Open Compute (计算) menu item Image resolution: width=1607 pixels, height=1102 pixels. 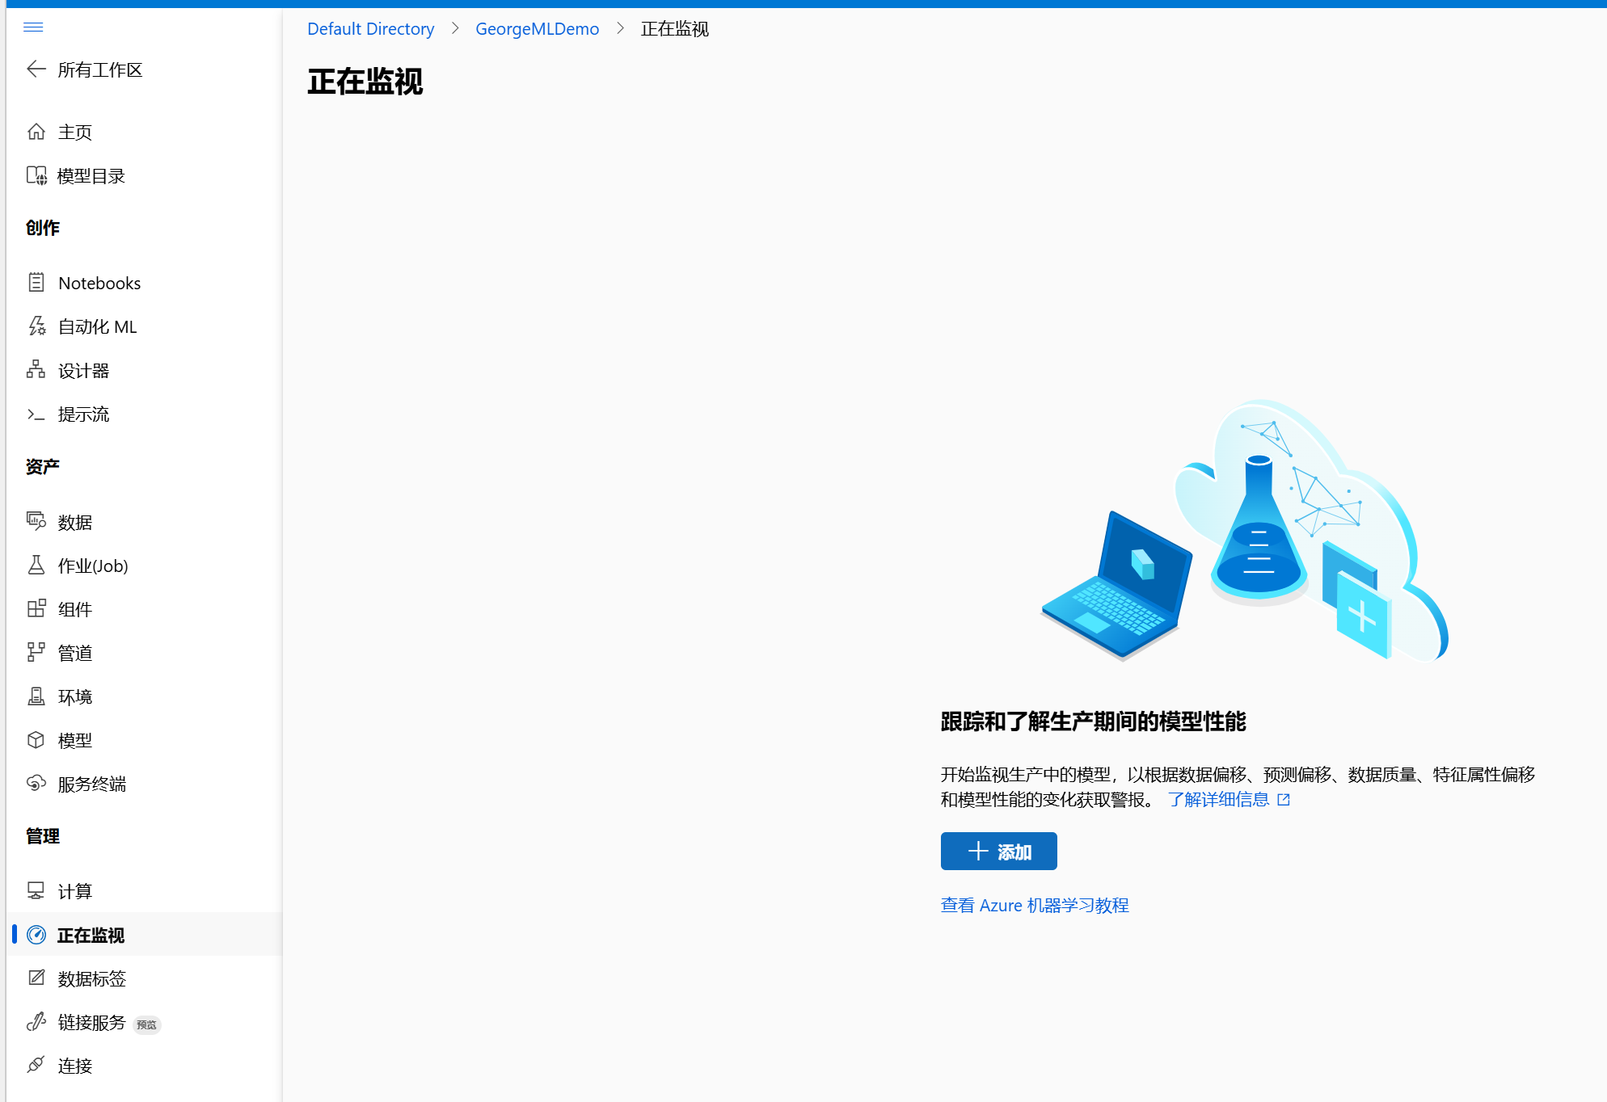(74, 891)
